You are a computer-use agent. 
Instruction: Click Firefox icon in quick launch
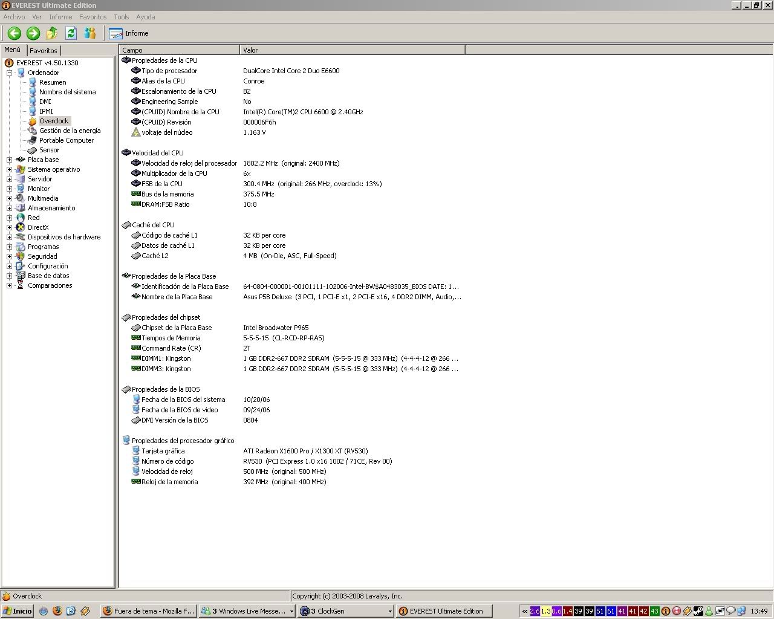[x=57, y=611]
